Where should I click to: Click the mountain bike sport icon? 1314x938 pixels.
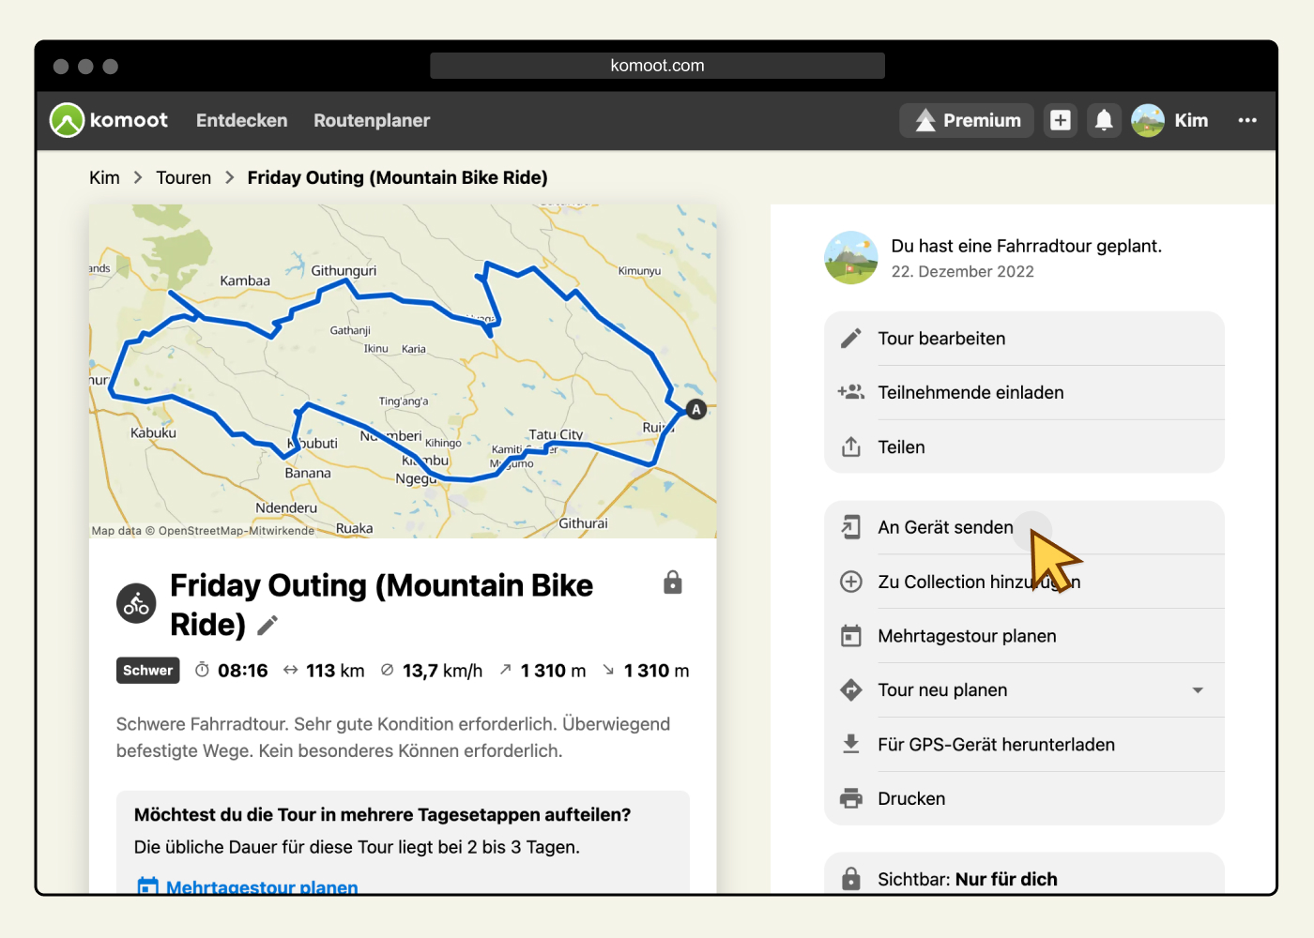136,604
